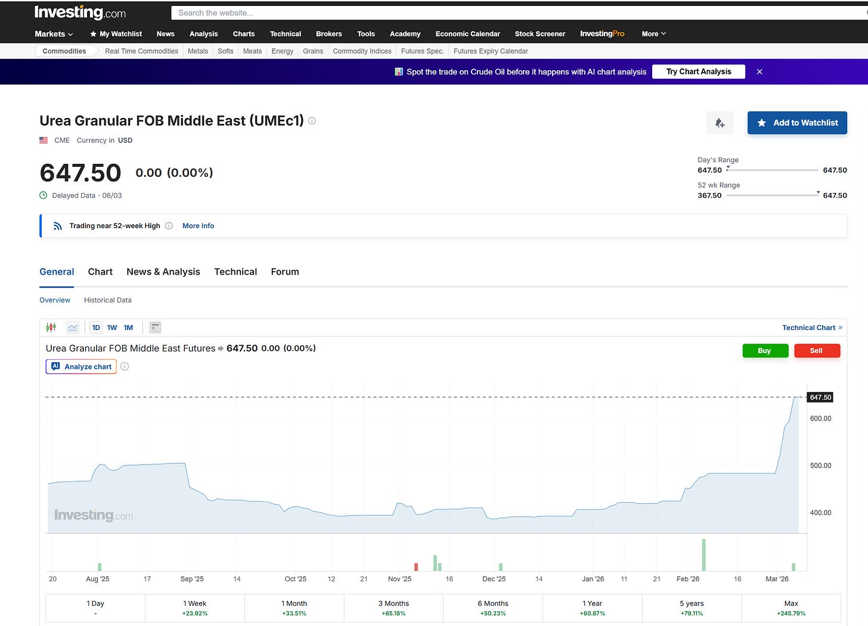Click the delayed data clock icon

(44, 195)
